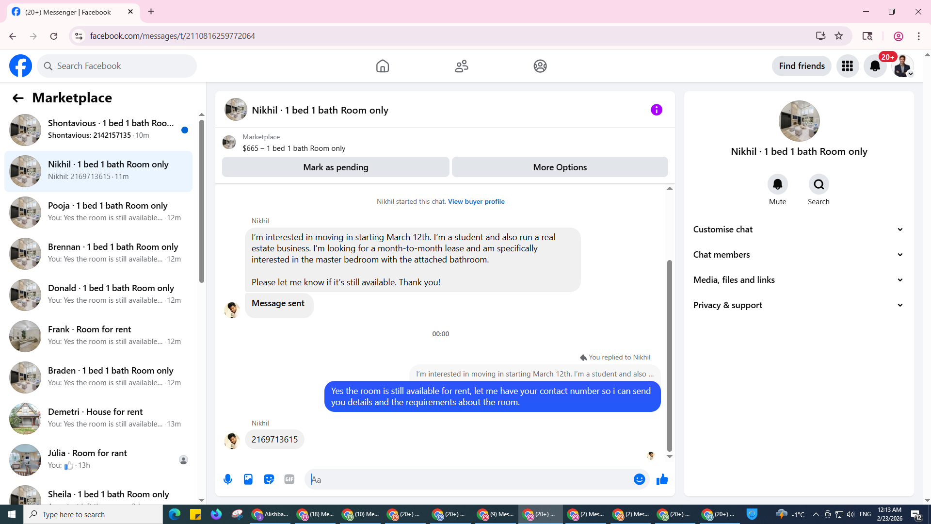Screen dimensions: 931x524
Task: Click the Mark as pending button
Action: pos(336,167)
